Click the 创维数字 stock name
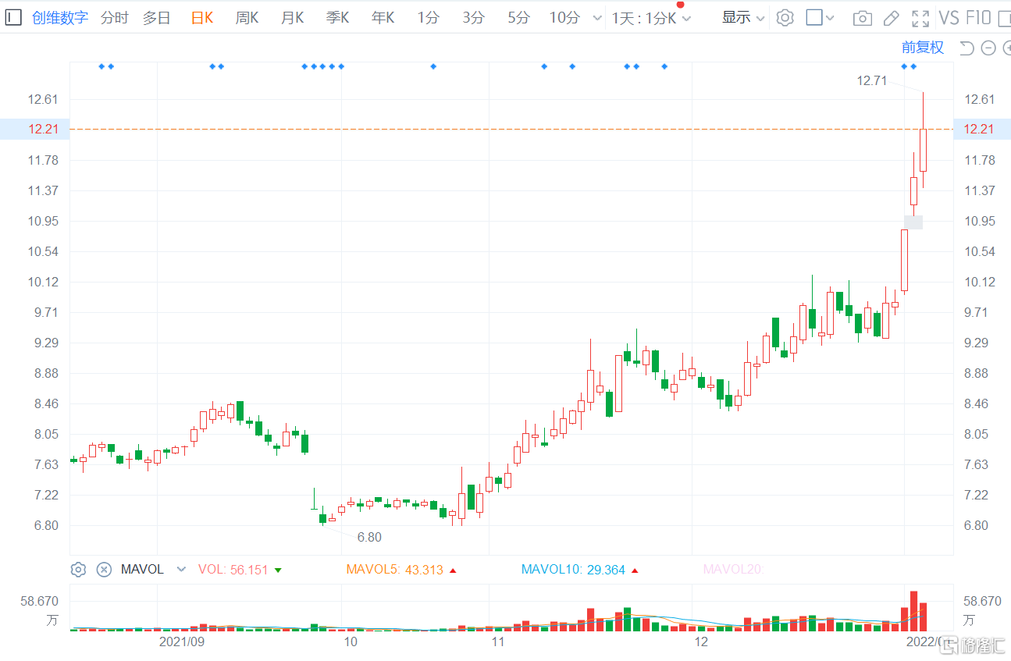 tap(60, 17)
